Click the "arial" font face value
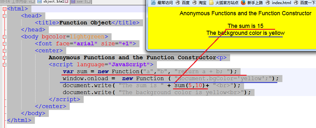 pyautogui.click(x=86, y=43)
